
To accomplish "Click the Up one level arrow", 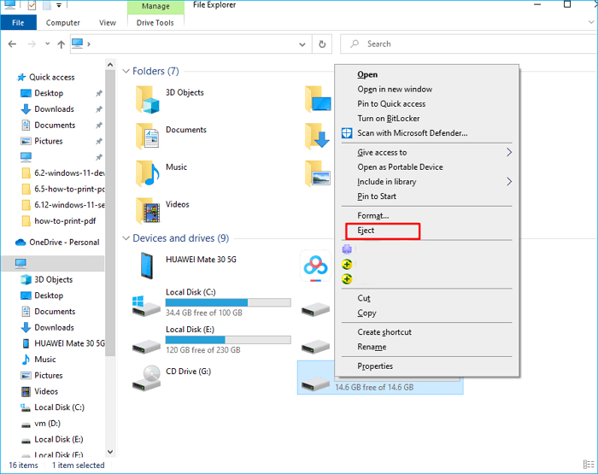I will click(61, 44).
